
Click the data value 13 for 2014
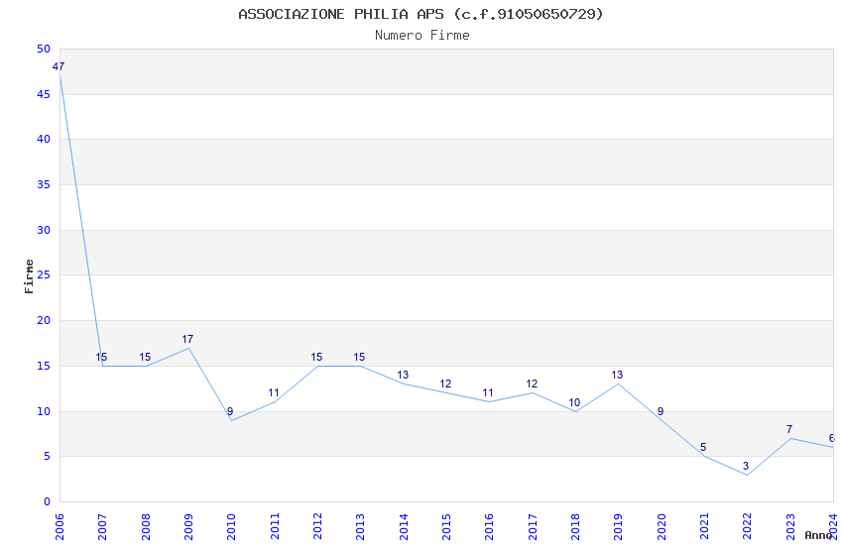coord(403,375)
